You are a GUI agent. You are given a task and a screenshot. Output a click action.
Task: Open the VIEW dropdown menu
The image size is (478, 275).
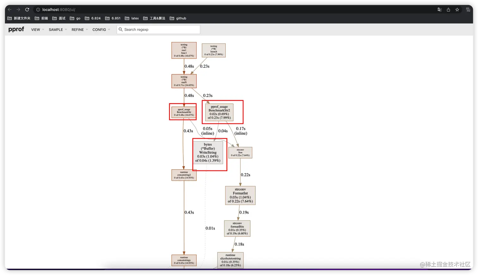click(x=38, y=30)
